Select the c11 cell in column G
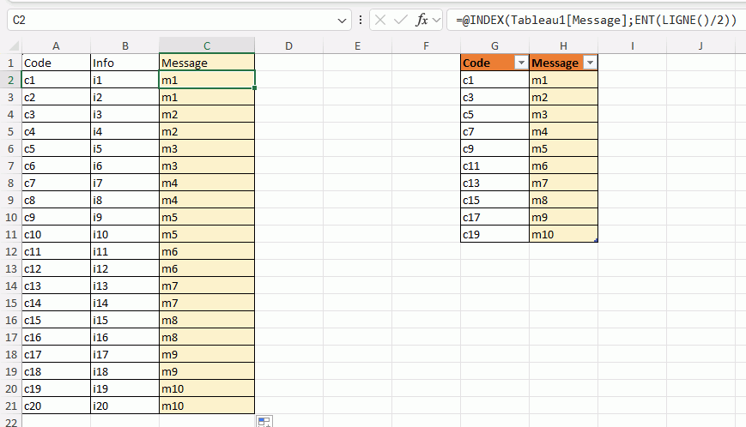The height and width of the screenshot is (427, 746). click(494, 165)
